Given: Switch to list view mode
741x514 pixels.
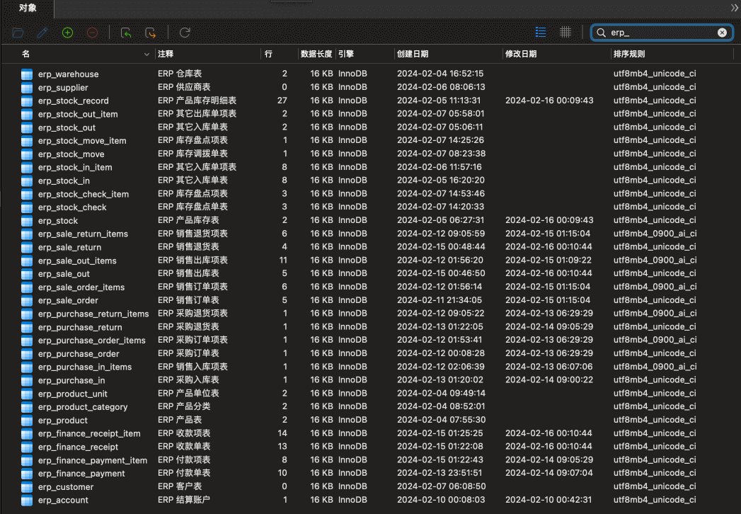Looking at the screenshot, I should tap(540, 32).
